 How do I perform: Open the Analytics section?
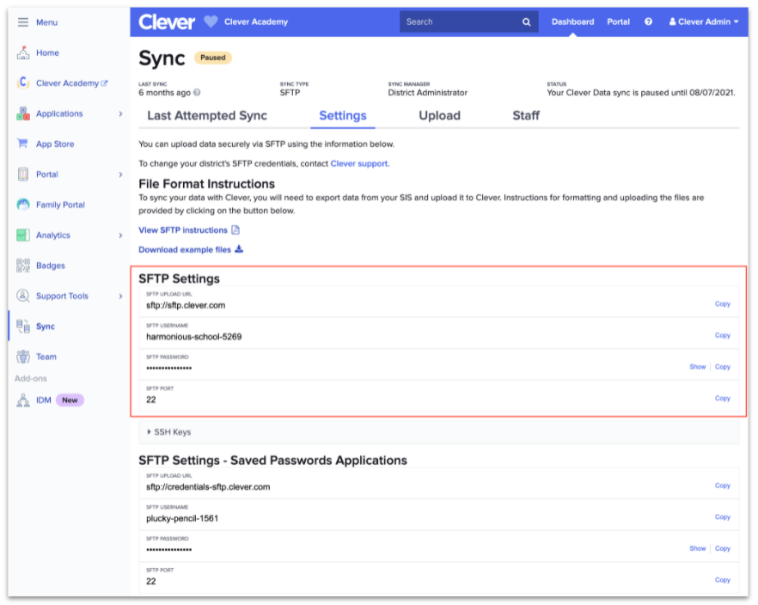(52, 235)
